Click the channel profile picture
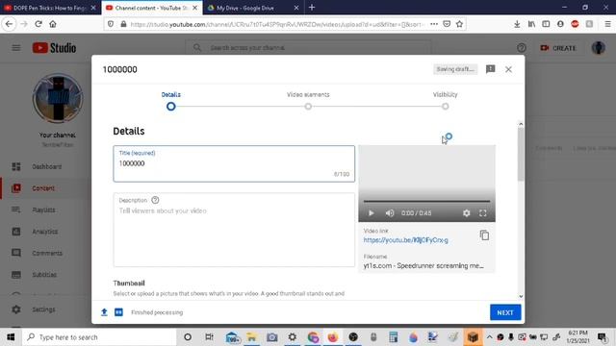 (x=58, y=98)
